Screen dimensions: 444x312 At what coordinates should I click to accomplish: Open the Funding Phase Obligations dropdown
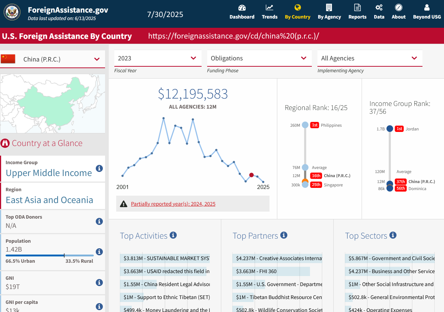[259, 58]
